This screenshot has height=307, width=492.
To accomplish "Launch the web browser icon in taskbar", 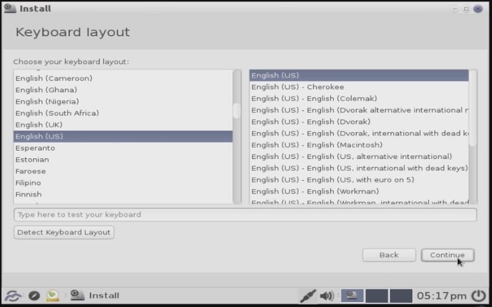I will (34, 295).
